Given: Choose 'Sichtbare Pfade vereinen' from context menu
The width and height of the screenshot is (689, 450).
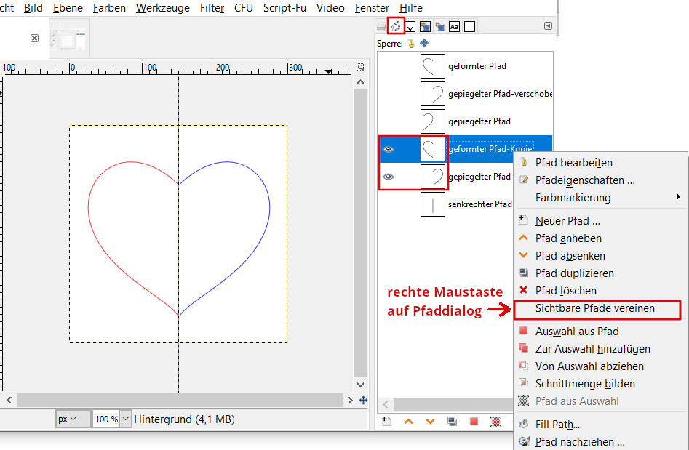Looking at the screenshot, I should click(x=594, y=308).
